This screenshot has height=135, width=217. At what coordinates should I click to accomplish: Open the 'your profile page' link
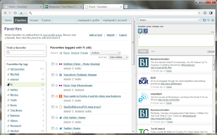click(x=52, y=35)
